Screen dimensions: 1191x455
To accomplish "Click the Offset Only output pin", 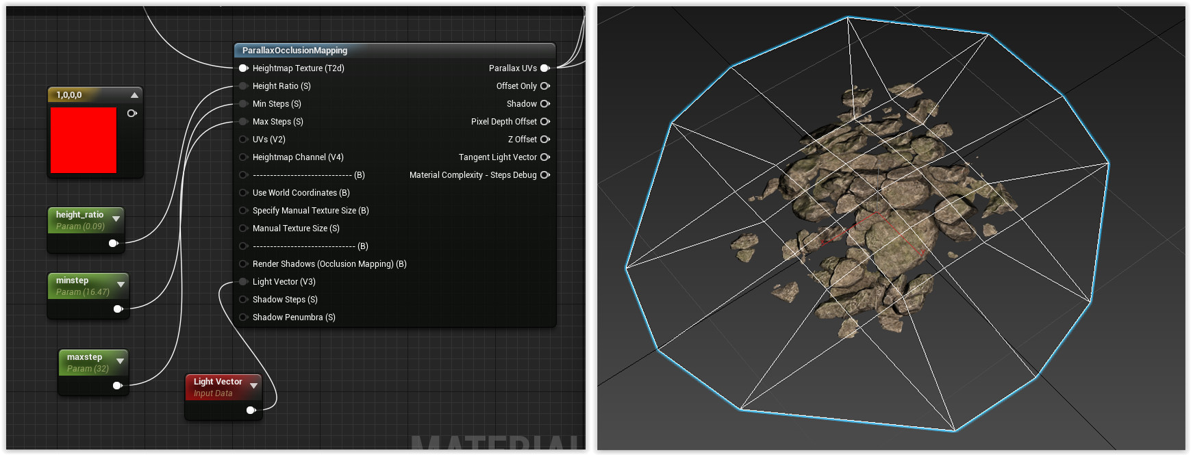I will click(544, 86).
